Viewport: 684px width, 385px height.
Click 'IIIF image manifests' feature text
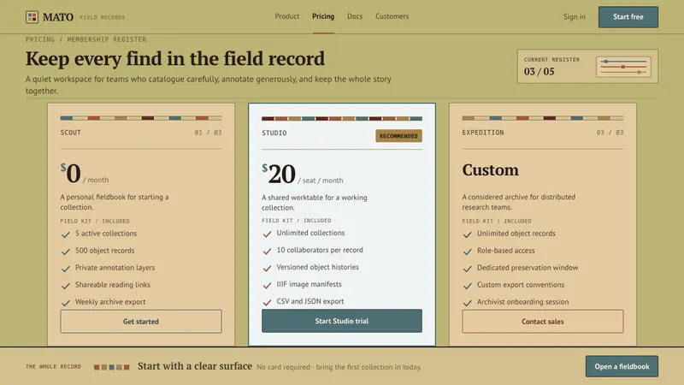309,284
